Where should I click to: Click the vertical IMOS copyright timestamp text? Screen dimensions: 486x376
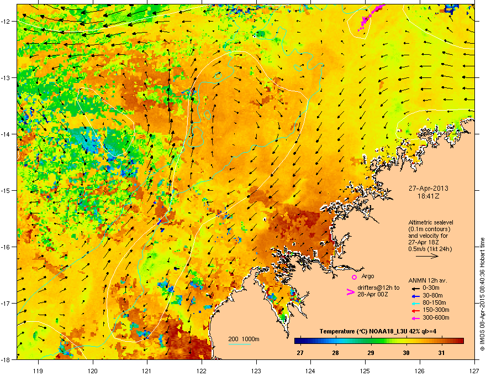(482, 294)
